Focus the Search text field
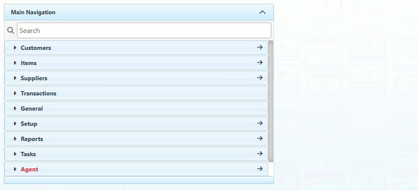The height and width of the screenshot is (190, 418). 144,30
